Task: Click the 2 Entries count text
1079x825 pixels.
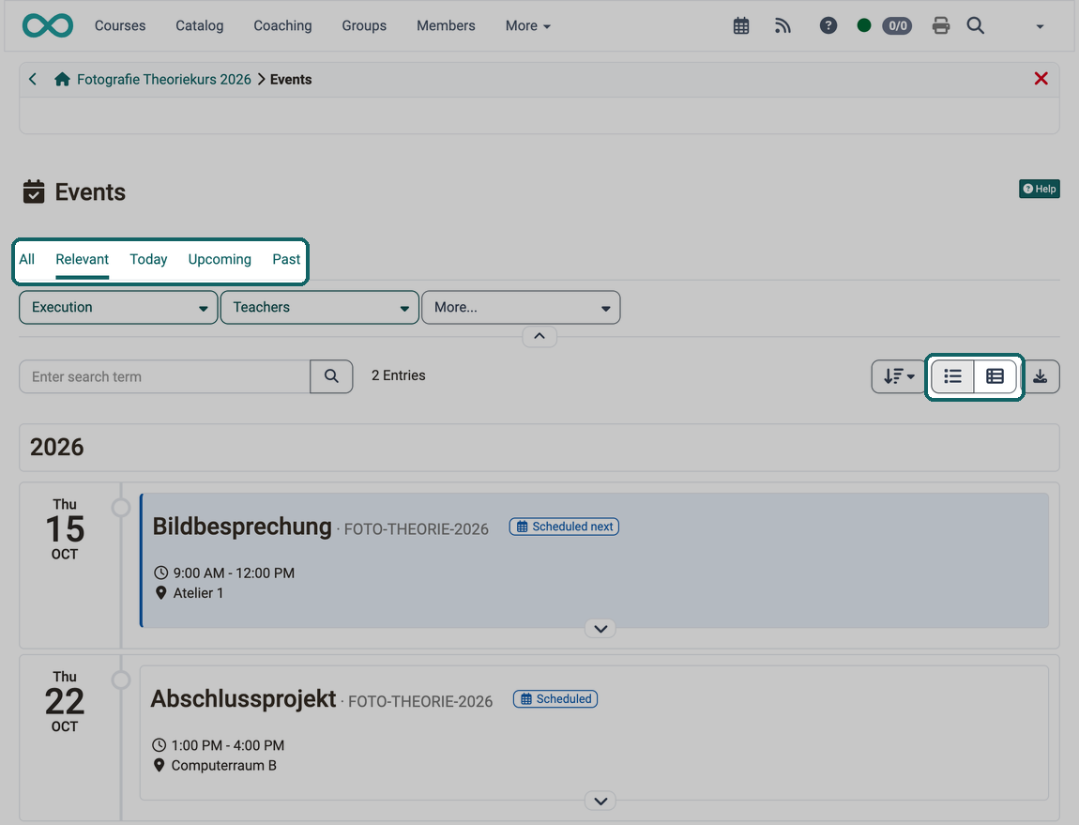Action: pos(399,375)
